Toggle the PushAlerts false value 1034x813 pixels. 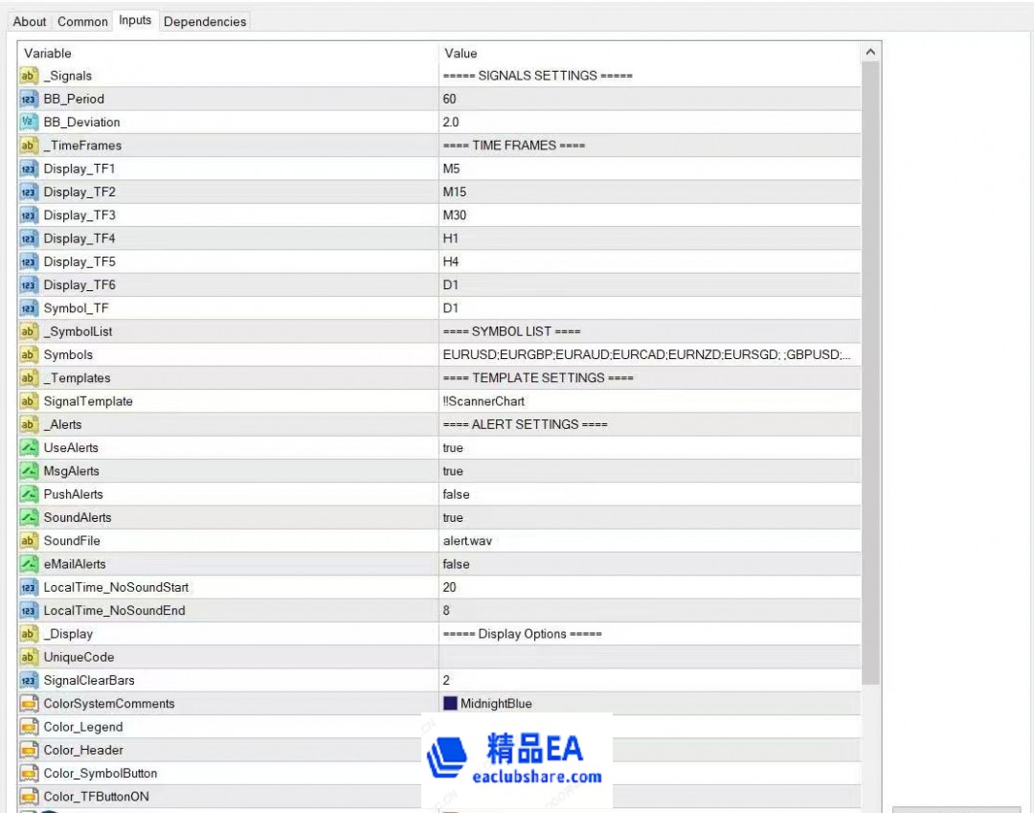click(x=456, y=494)
